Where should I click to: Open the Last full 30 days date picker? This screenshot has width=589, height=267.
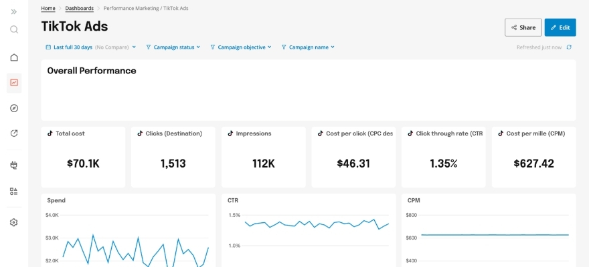[90, 47]
